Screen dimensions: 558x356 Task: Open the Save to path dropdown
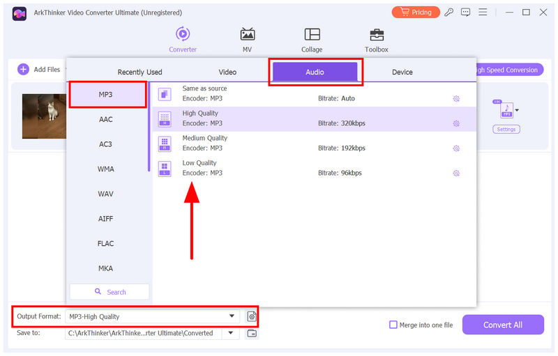tap(231, 333)
